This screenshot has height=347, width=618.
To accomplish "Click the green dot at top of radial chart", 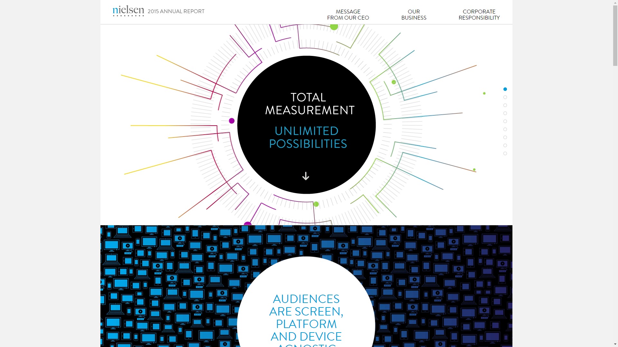I will pos(334,27).
